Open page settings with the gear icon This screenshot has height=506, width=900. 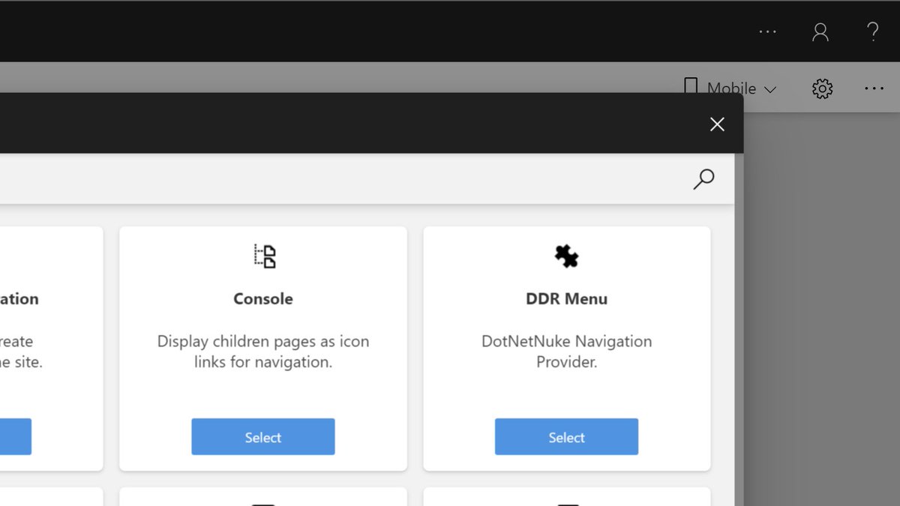pyautogui.click(x=822, y=88)
